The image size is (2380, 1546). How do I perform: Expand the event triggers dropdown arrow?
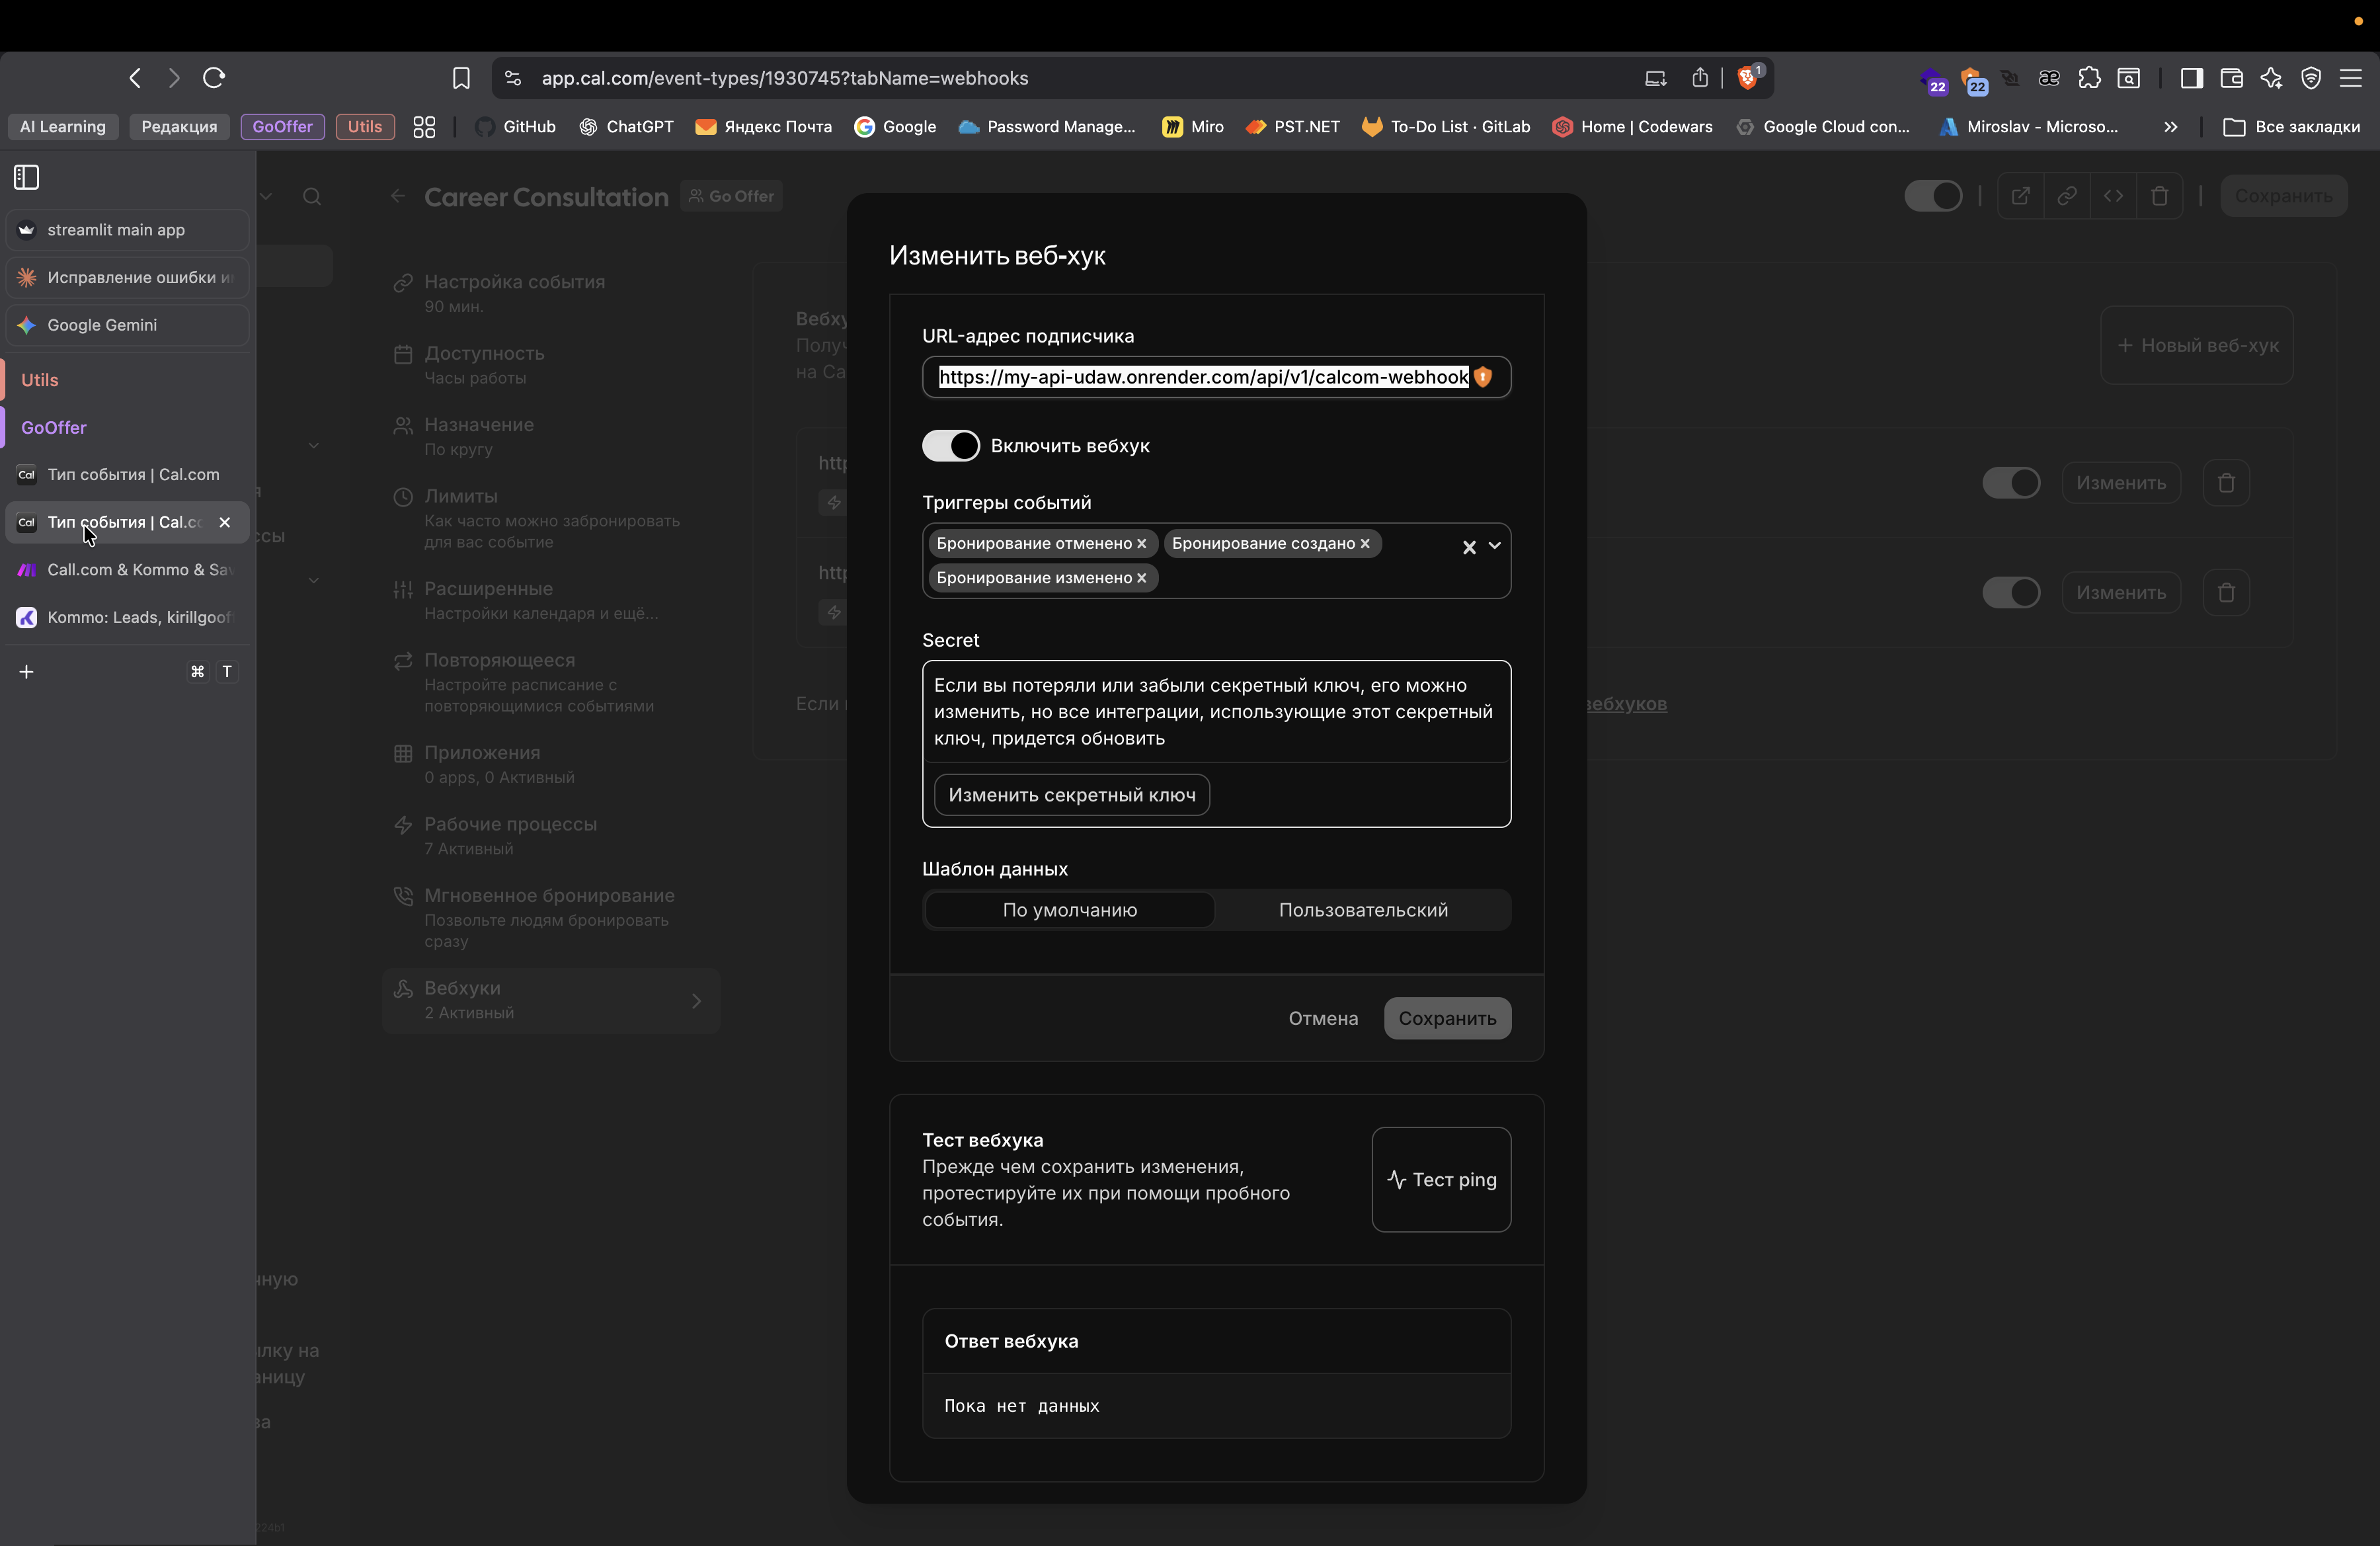1495,546
